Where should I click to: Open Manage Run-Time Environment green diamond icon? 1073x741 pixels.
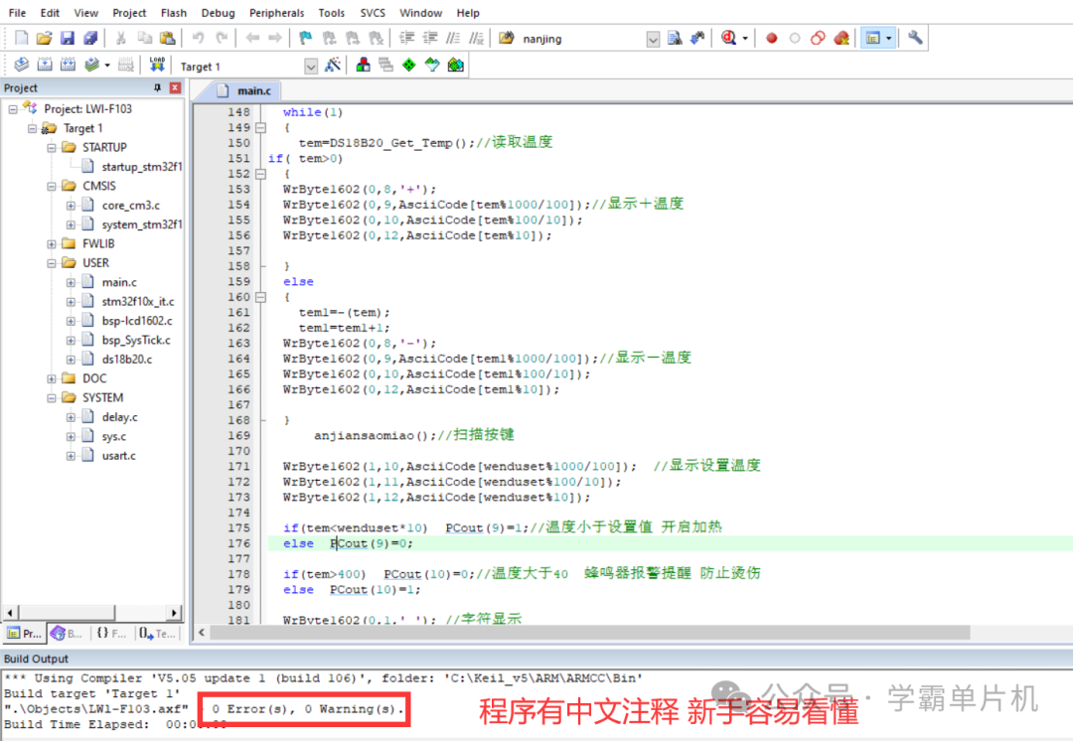[x=408, y=65]
